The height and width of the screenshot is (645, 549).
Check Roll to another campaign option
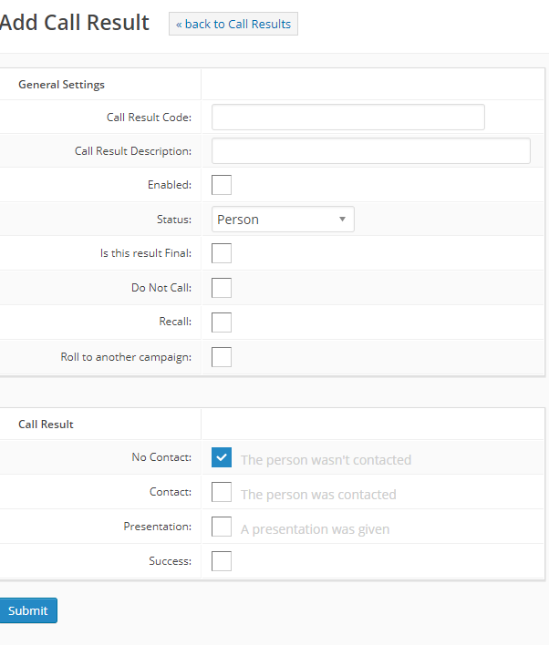point(222,357)
